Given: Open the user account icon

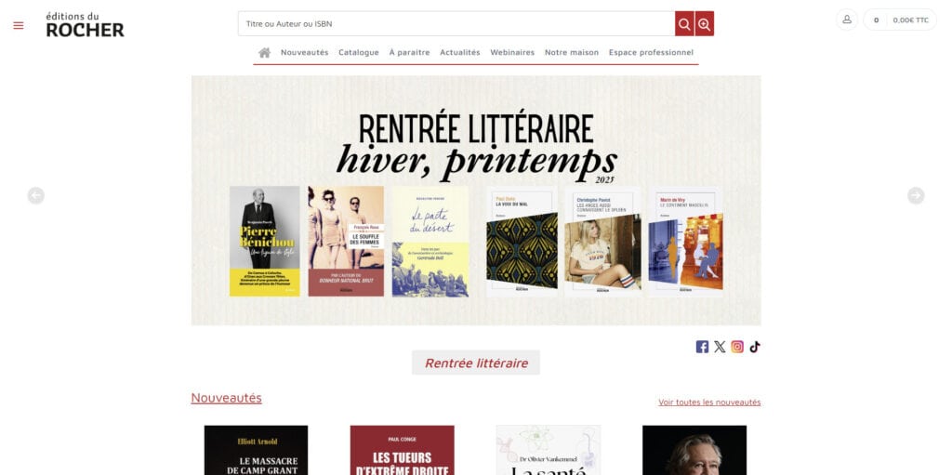Looking at the screenshot, I should (x=847, y=20).
